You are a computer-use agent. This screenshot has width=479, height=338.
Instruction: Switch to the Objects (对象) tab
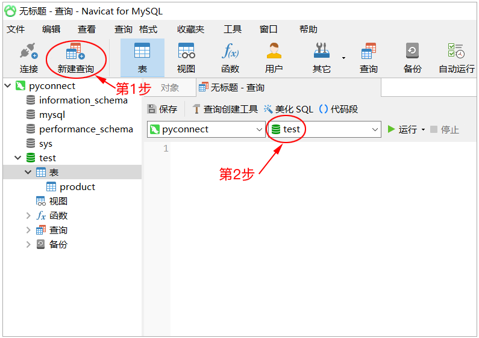[x=170, y=88]
